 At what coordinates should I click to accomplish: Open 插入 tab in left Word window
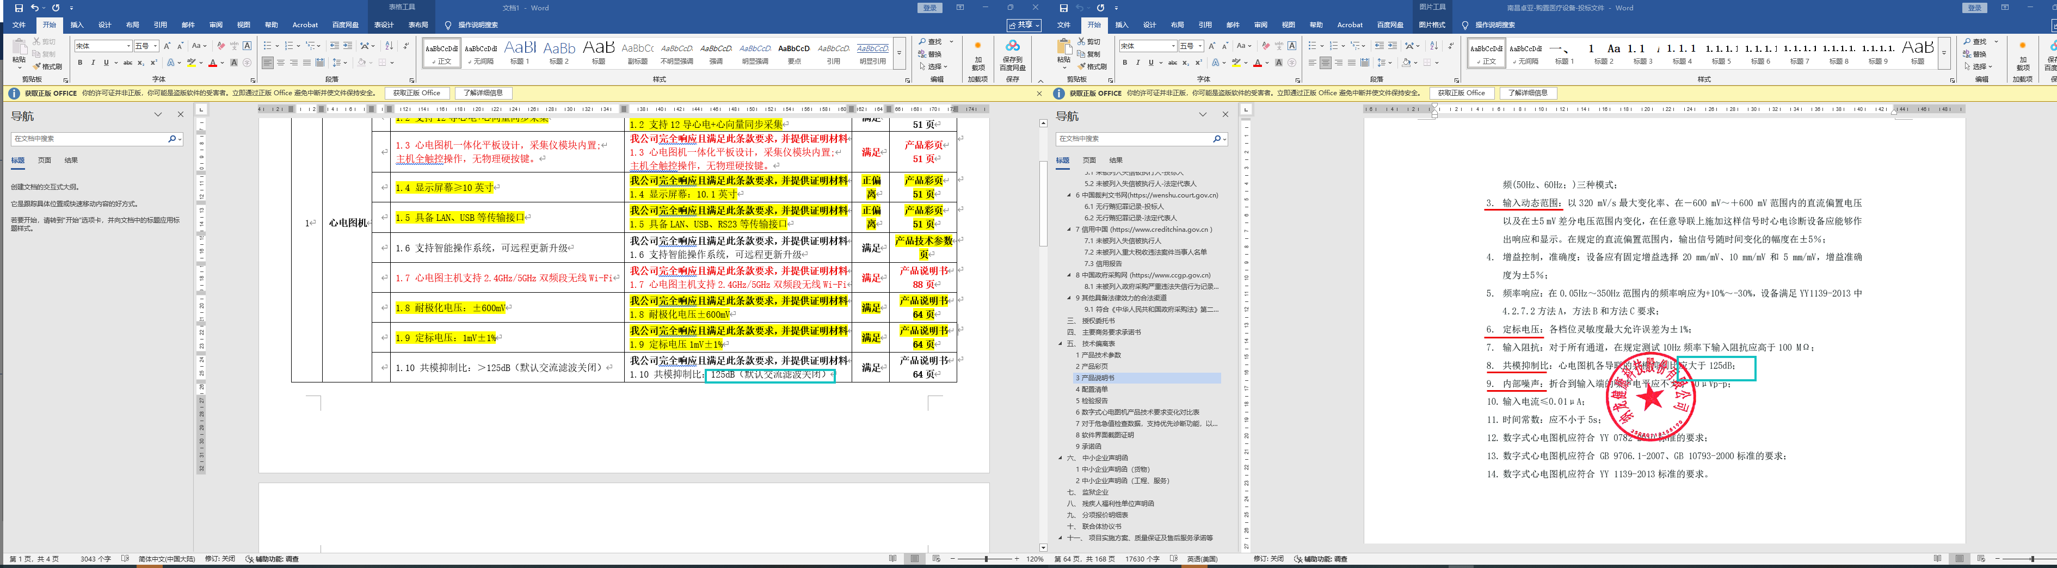pos(77,25)
